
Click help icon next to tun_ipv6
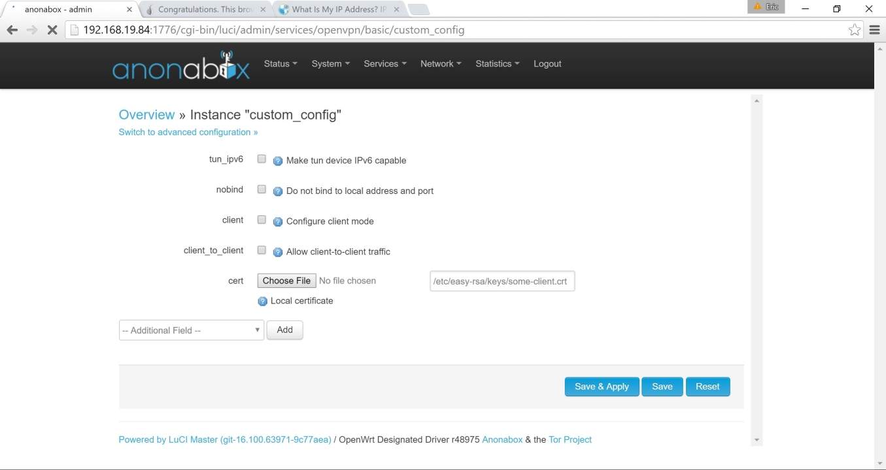tap(277, 161)
